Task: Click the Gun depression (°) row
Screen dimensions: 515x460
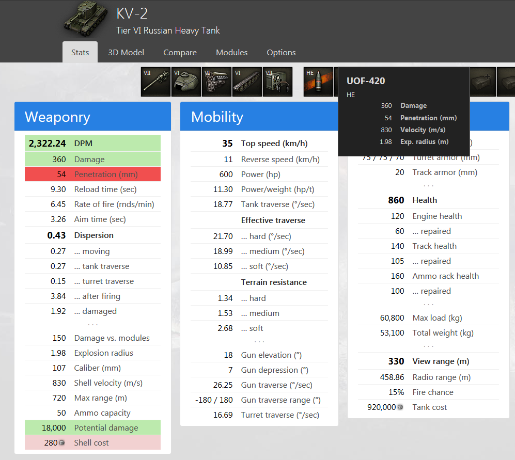Action: 259,370
